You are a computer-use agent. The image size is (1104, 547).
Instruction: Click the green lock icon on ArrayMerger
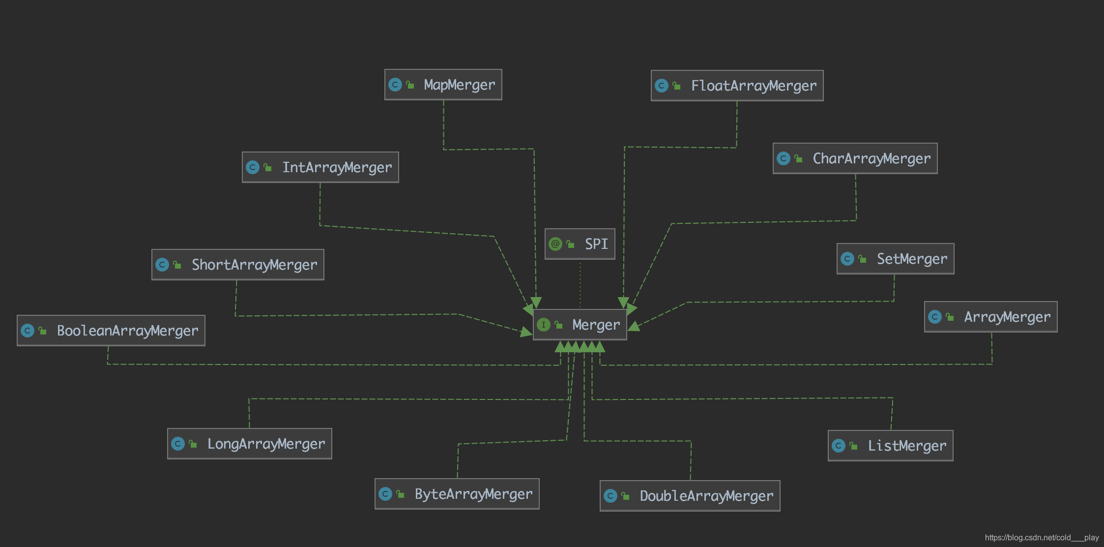[950, 317]
